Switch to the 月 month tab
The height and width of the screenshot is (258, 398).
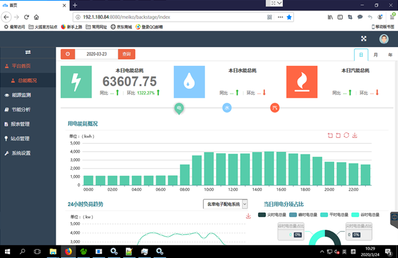376,55
